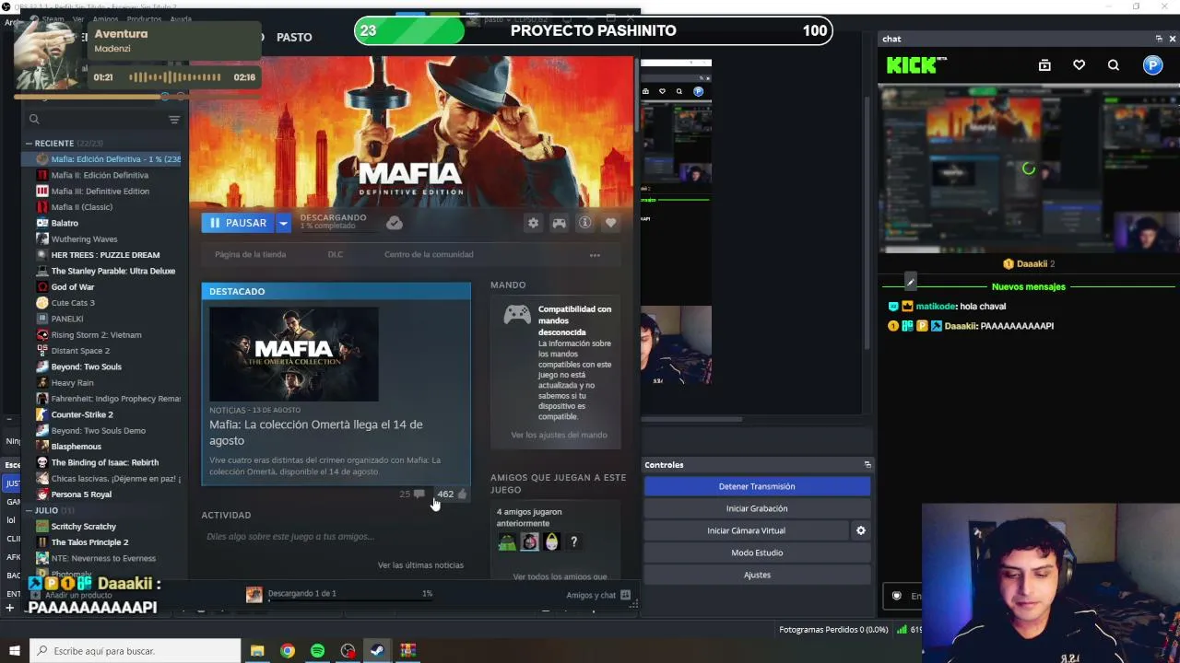Open the three-dots more links menu
The height and width of the screenshot is (663, 1180).
click(x=595, y=255)
